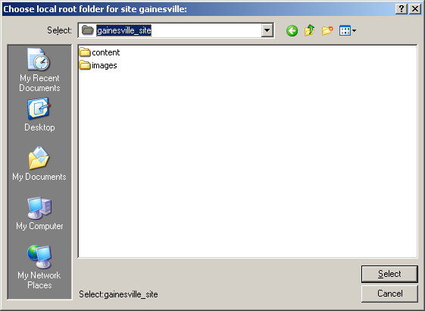Open My Network Places shortcut
Screen dimensions: 425x311
point(39,267)
